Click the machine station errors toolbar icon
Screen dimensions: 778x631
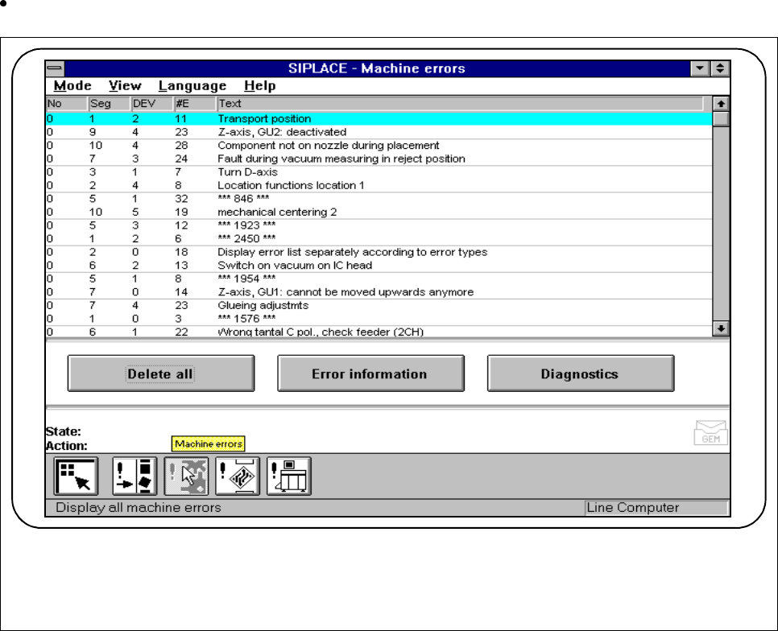289,476
